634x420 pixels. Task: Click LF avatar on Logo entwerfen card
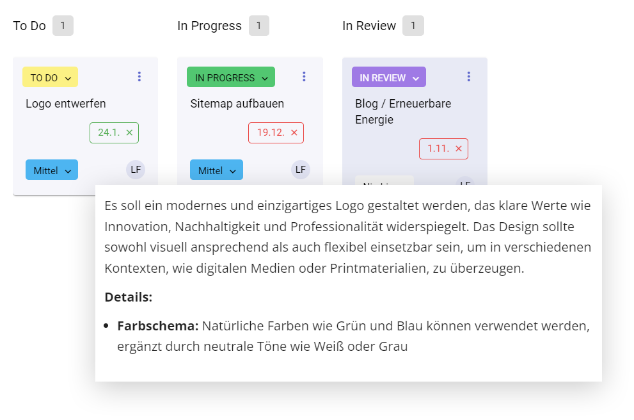pyautogui.click(x=136, y=170)
